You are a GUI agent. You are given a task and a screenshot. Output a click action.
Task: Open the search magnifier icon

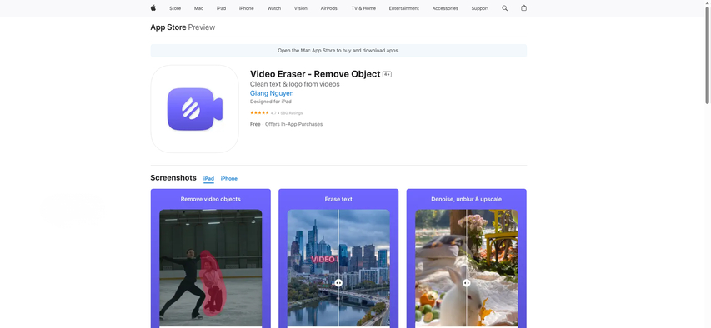(x=504, y=8)
